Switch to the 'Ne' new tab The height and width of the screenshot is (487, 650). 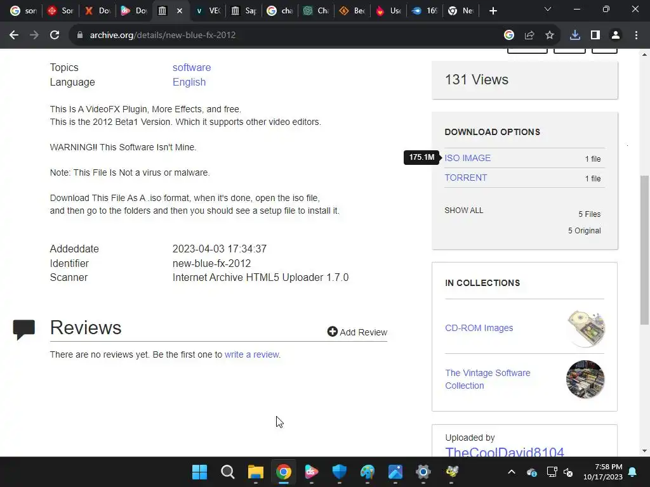(461, 11)
